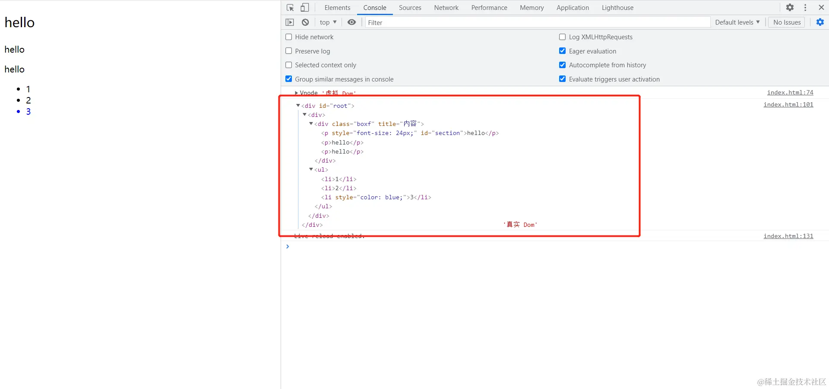This screenshot has width=829, height=389.
Task: Open DevTools settings gear
Action: point(790,8)
